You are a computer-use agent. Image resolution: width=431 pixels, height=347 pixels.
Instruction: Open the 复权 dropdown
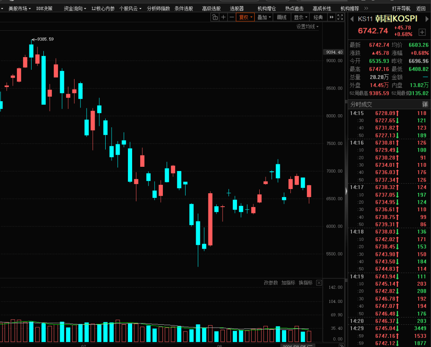pos(245,17)
